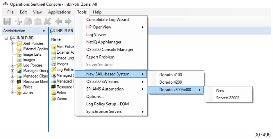
Task: Select Server: 2200E menu entry
Action: pyautogui.click(x=228, y=98)
